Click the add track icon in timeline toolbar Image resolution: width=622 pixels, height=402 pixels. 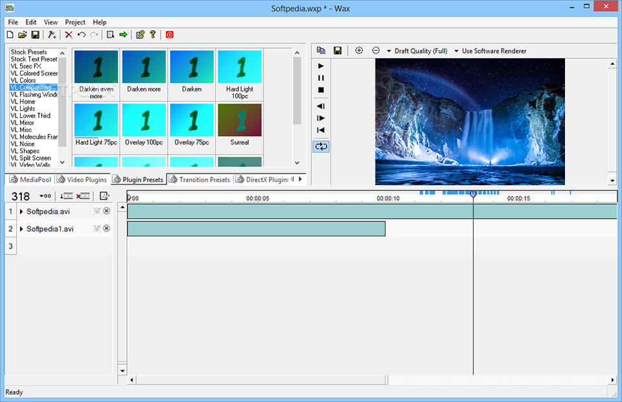(x=66, y=196)
